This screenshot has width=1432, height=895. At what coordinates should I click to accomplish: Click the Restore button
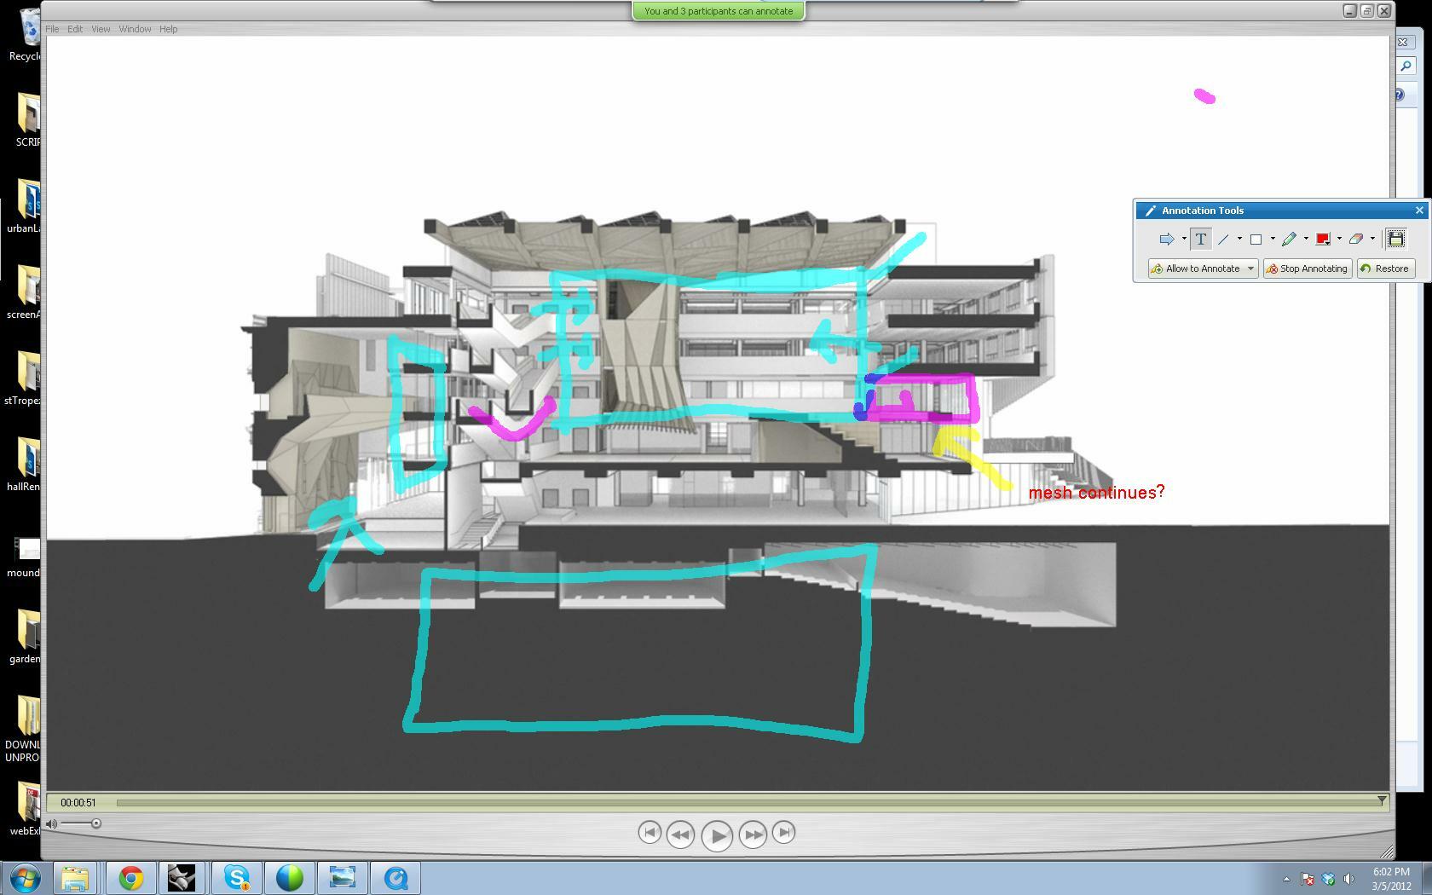tap(1386, 268)
